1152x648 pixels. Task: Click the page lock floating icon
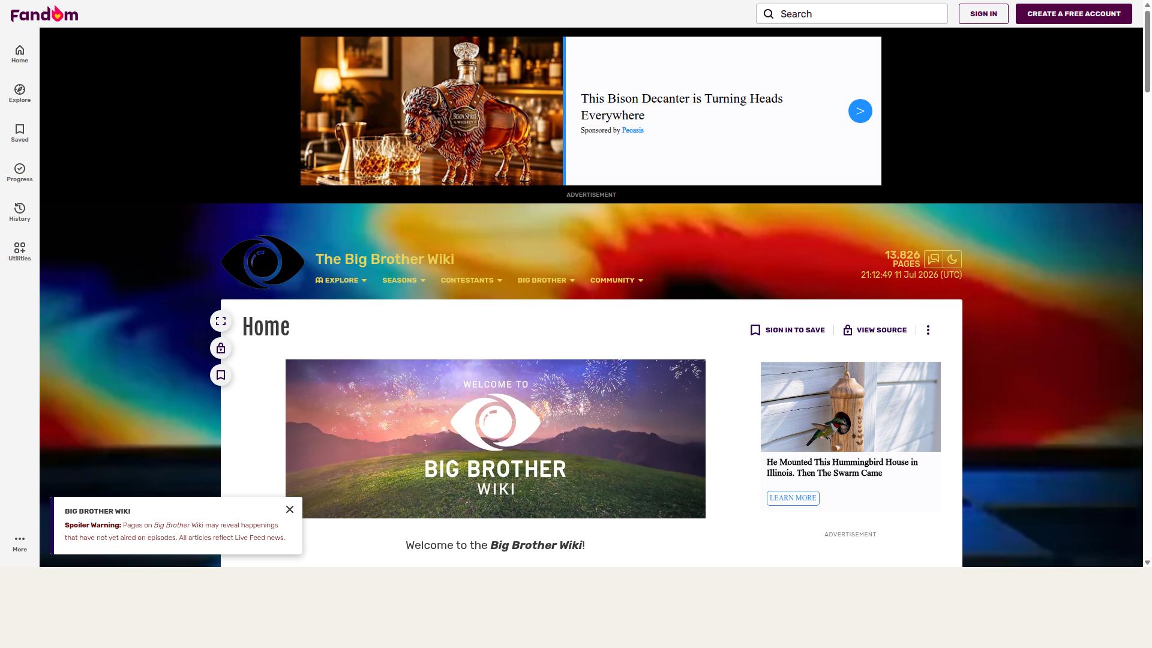pyautogui.click(x=221, y=348)
